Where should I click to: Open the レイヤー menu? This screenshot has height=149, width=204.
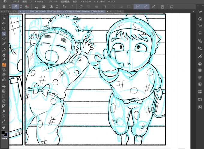point(53,2)
